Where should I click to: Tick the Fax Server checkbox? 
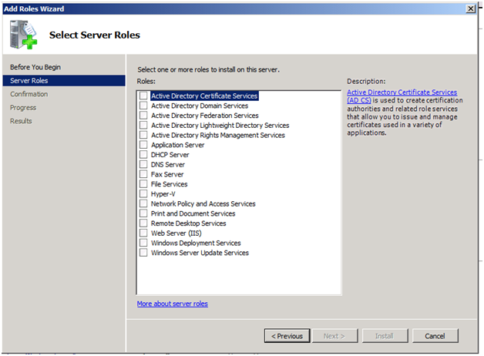point(143,174)
